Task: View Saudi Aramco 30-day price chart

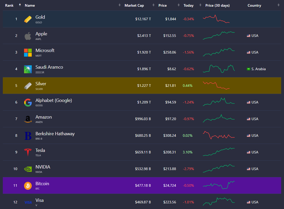Action: pyautogui.click(x=219, y=69)
